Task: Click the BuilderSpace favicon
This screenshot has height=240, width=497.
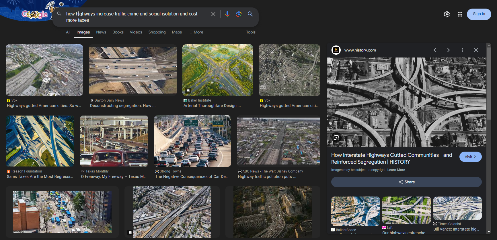Action: pyautogui.click(x=333, y=230)
